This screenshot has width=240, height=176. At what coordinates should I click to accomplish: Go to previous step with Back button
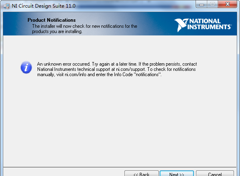(141, 174)
